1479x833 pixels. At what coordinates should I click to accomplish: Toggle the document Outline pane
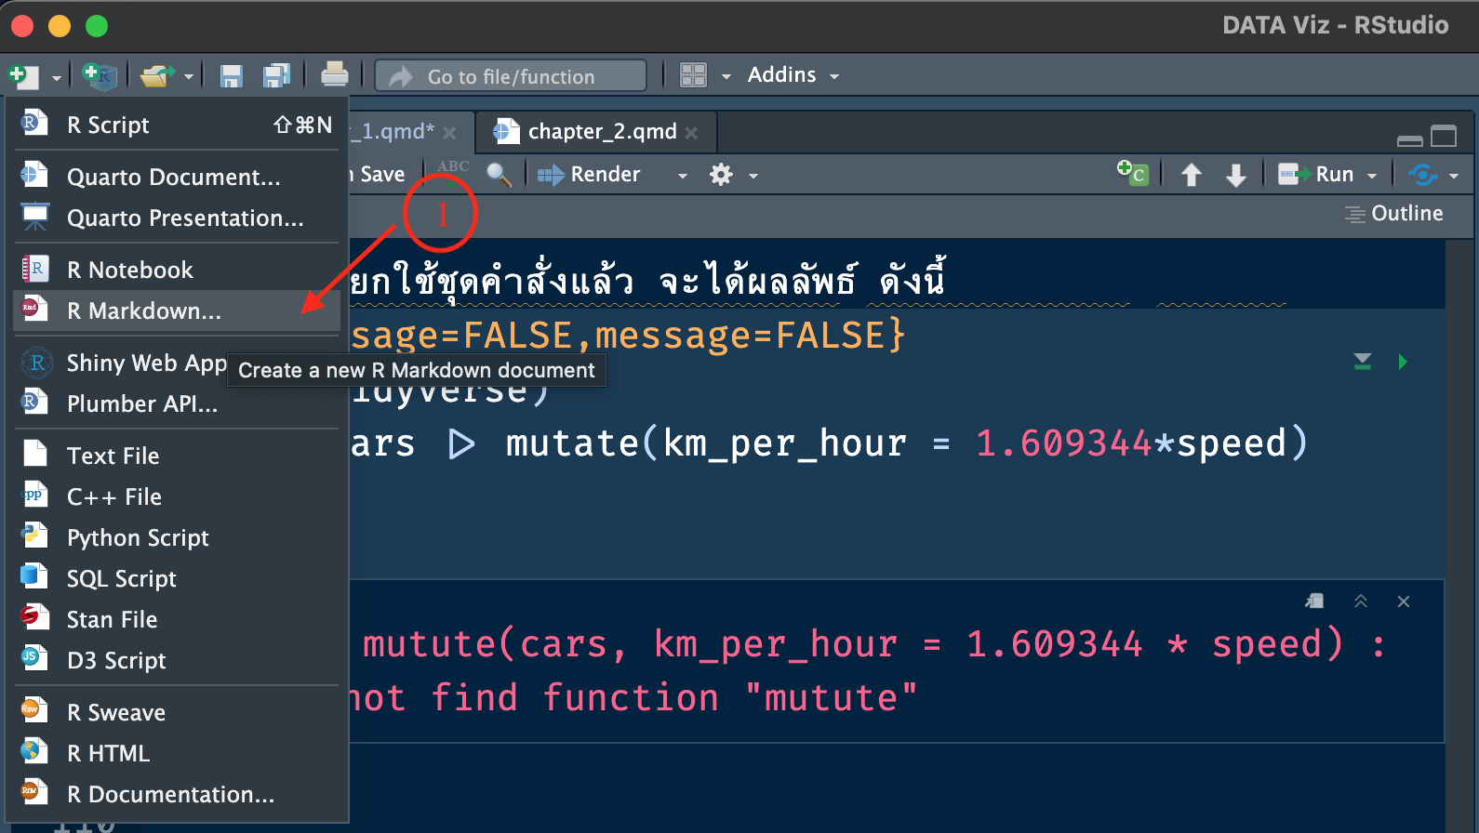(1394, 214)
